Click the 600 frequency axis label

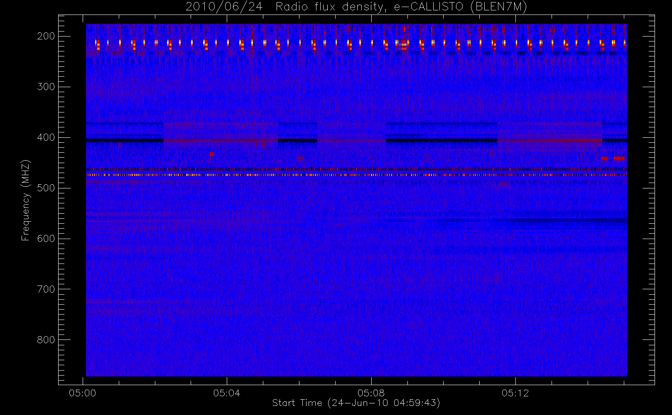pyautogui.click(x=46, y=239)
